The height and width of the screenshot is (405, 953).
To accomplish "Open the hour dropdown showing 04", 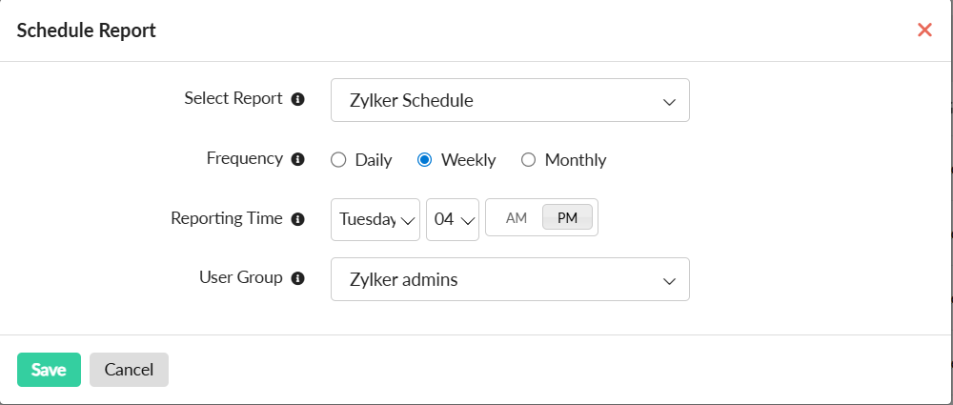I will click(454, 219).
